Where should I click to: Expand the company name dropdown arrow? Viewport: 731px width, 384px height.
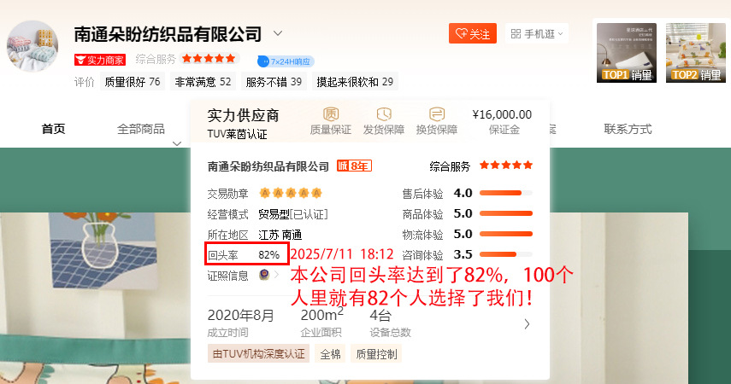[x=278, y=33]
